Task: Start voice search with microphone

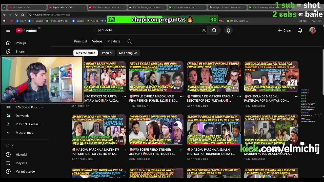Action: [228, 30]
